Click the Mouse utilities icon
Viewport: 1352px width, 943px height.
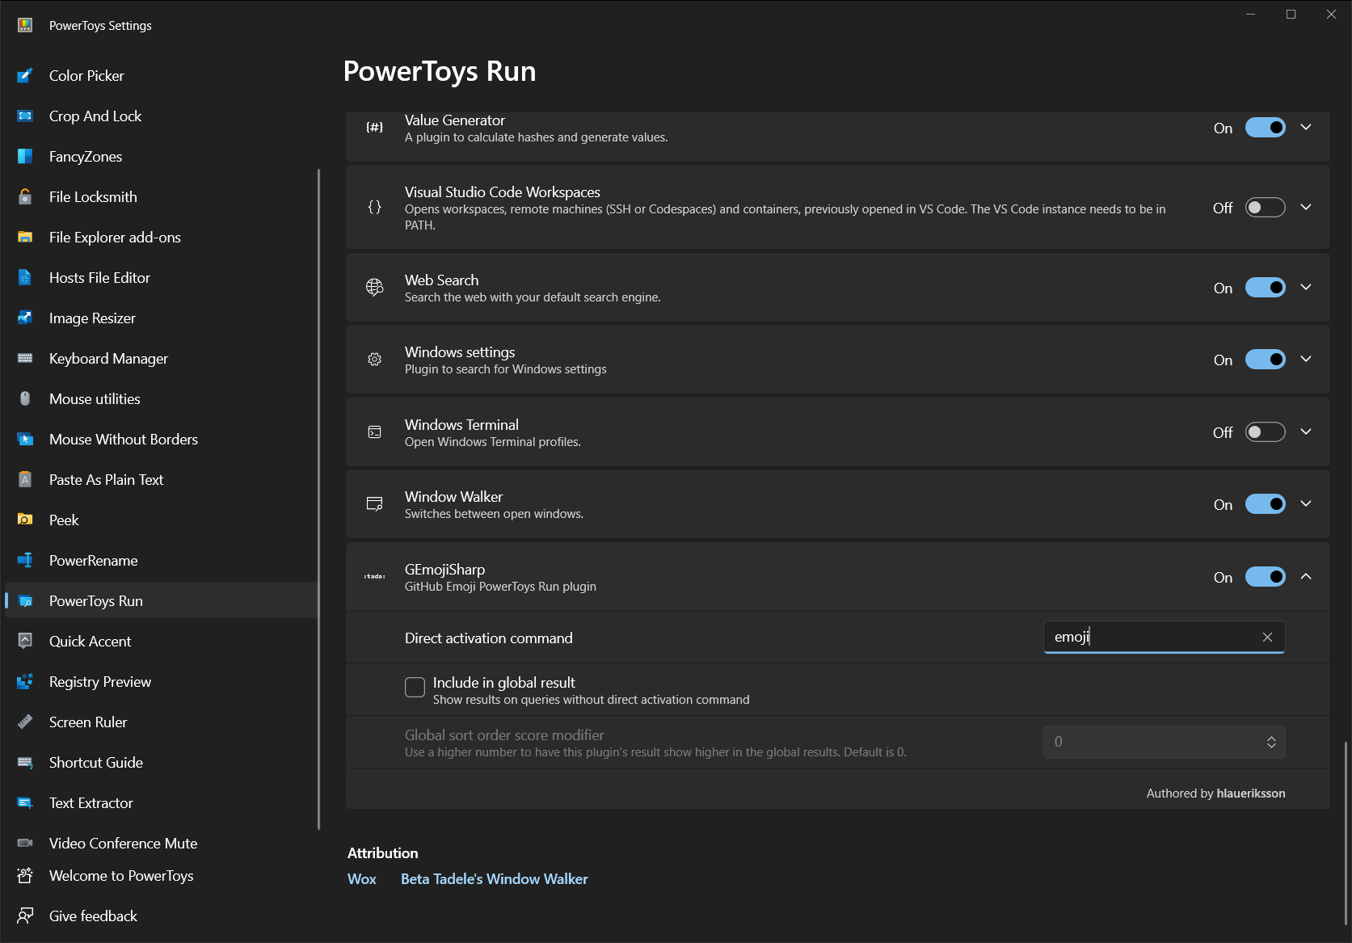25,399
